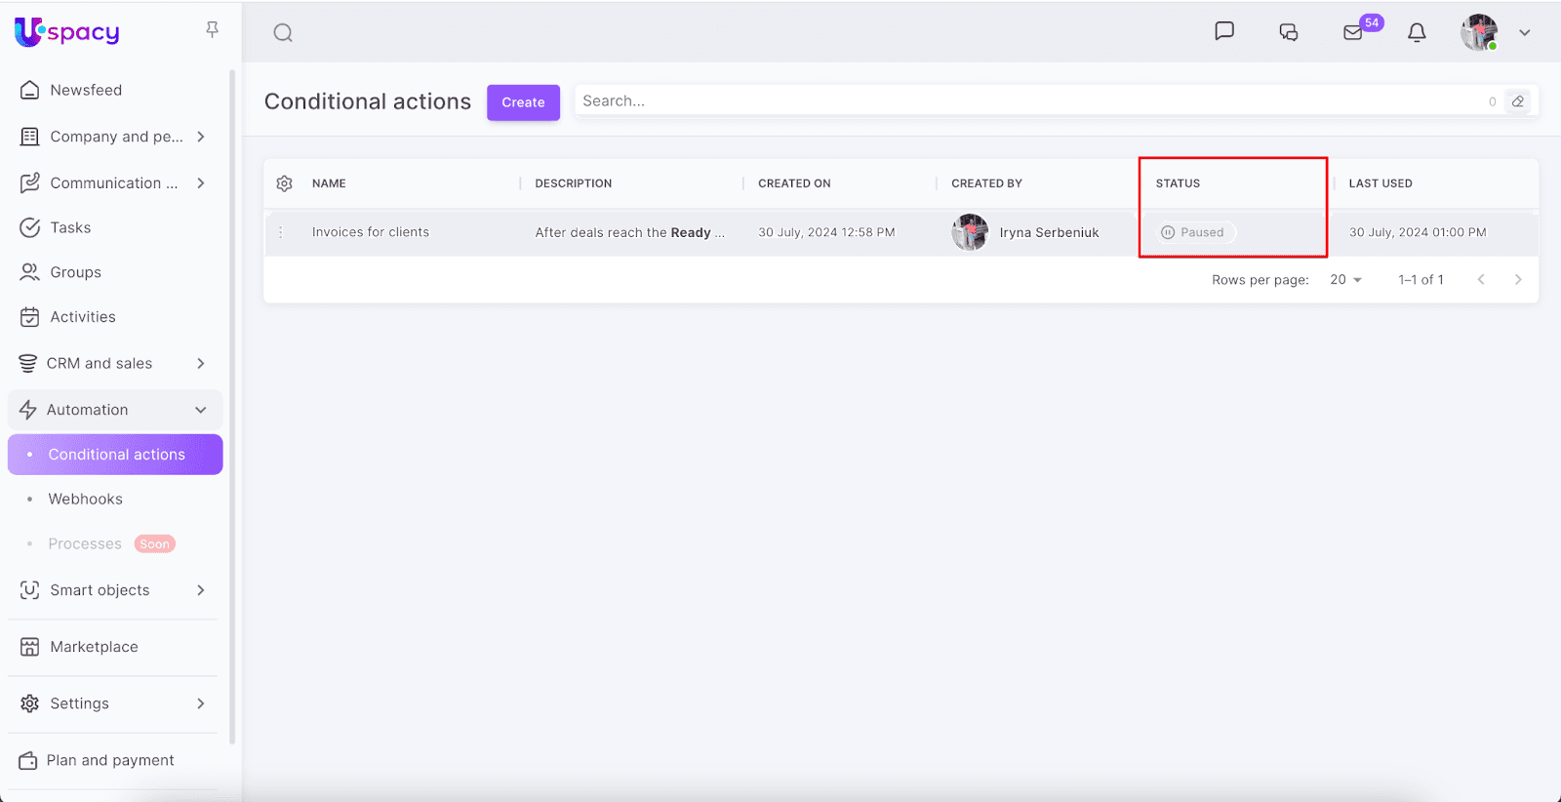Open row options for Invoices for clients
The image size is (1561, 802).
[281, 232]
